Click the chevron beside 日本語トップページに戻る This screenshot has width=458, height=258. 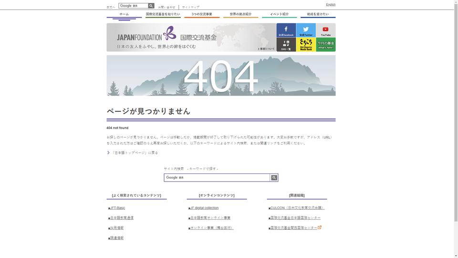(108, 153)
